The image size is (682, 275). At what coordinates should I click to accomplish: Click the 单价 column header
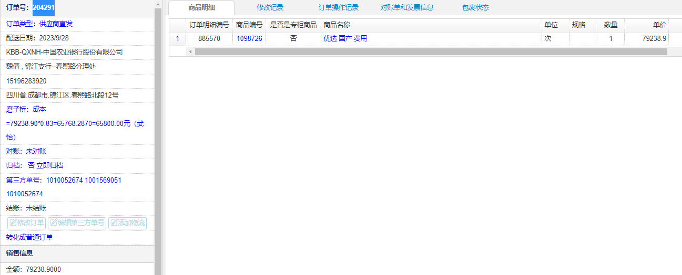[647, 25]
